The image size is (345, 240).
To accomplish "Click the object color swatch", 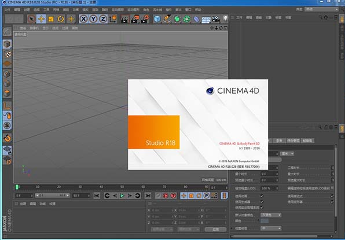I will tap(265, 221).
